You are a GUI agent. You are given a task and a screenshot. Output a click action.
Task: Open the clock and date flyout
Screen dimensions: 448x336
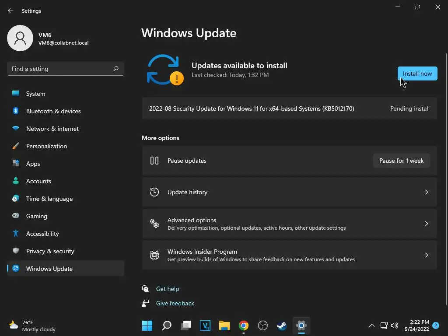[416, 325]
